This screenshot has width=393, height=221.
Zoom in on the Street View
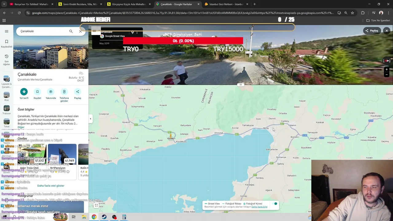tap(387, 70)
